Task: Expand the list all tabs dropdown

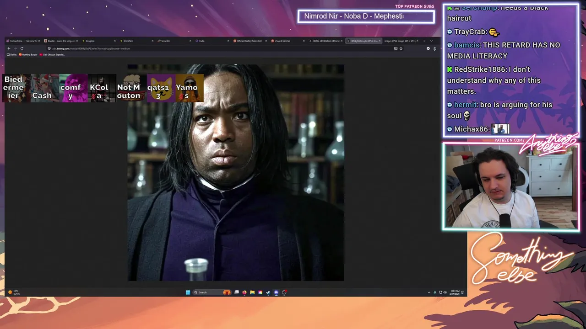Action: pyautogui.click(x=431, y=41)
